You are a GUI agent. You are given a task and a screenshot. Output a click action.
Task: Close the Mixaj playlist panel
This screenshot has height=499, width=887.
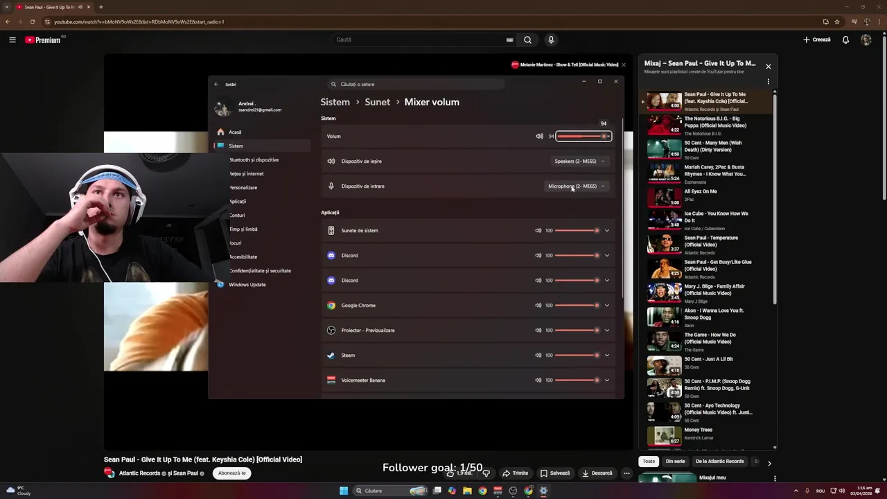[768, 67]
